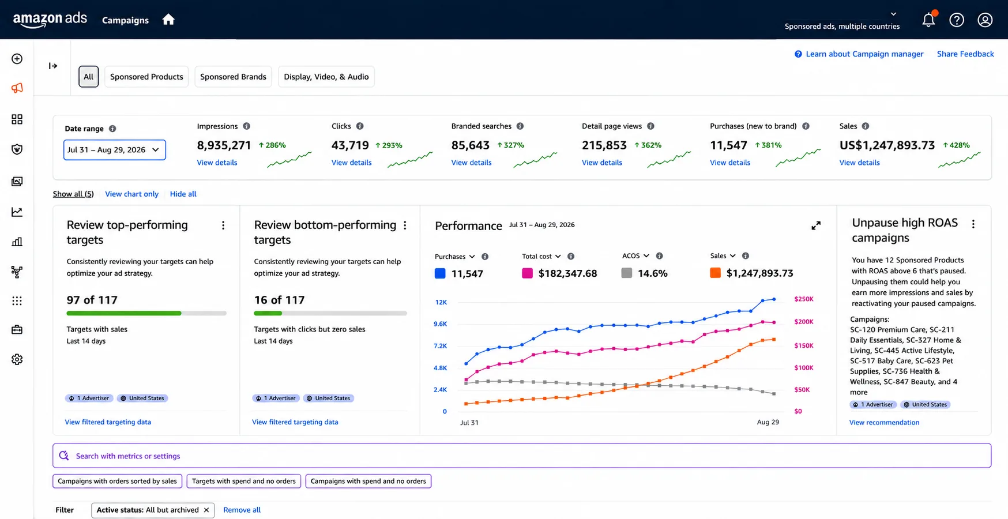This screenshot has height=519, width=1008.
Task: Click Targets with spend and no orders chip
Action: tap(244, 481)
